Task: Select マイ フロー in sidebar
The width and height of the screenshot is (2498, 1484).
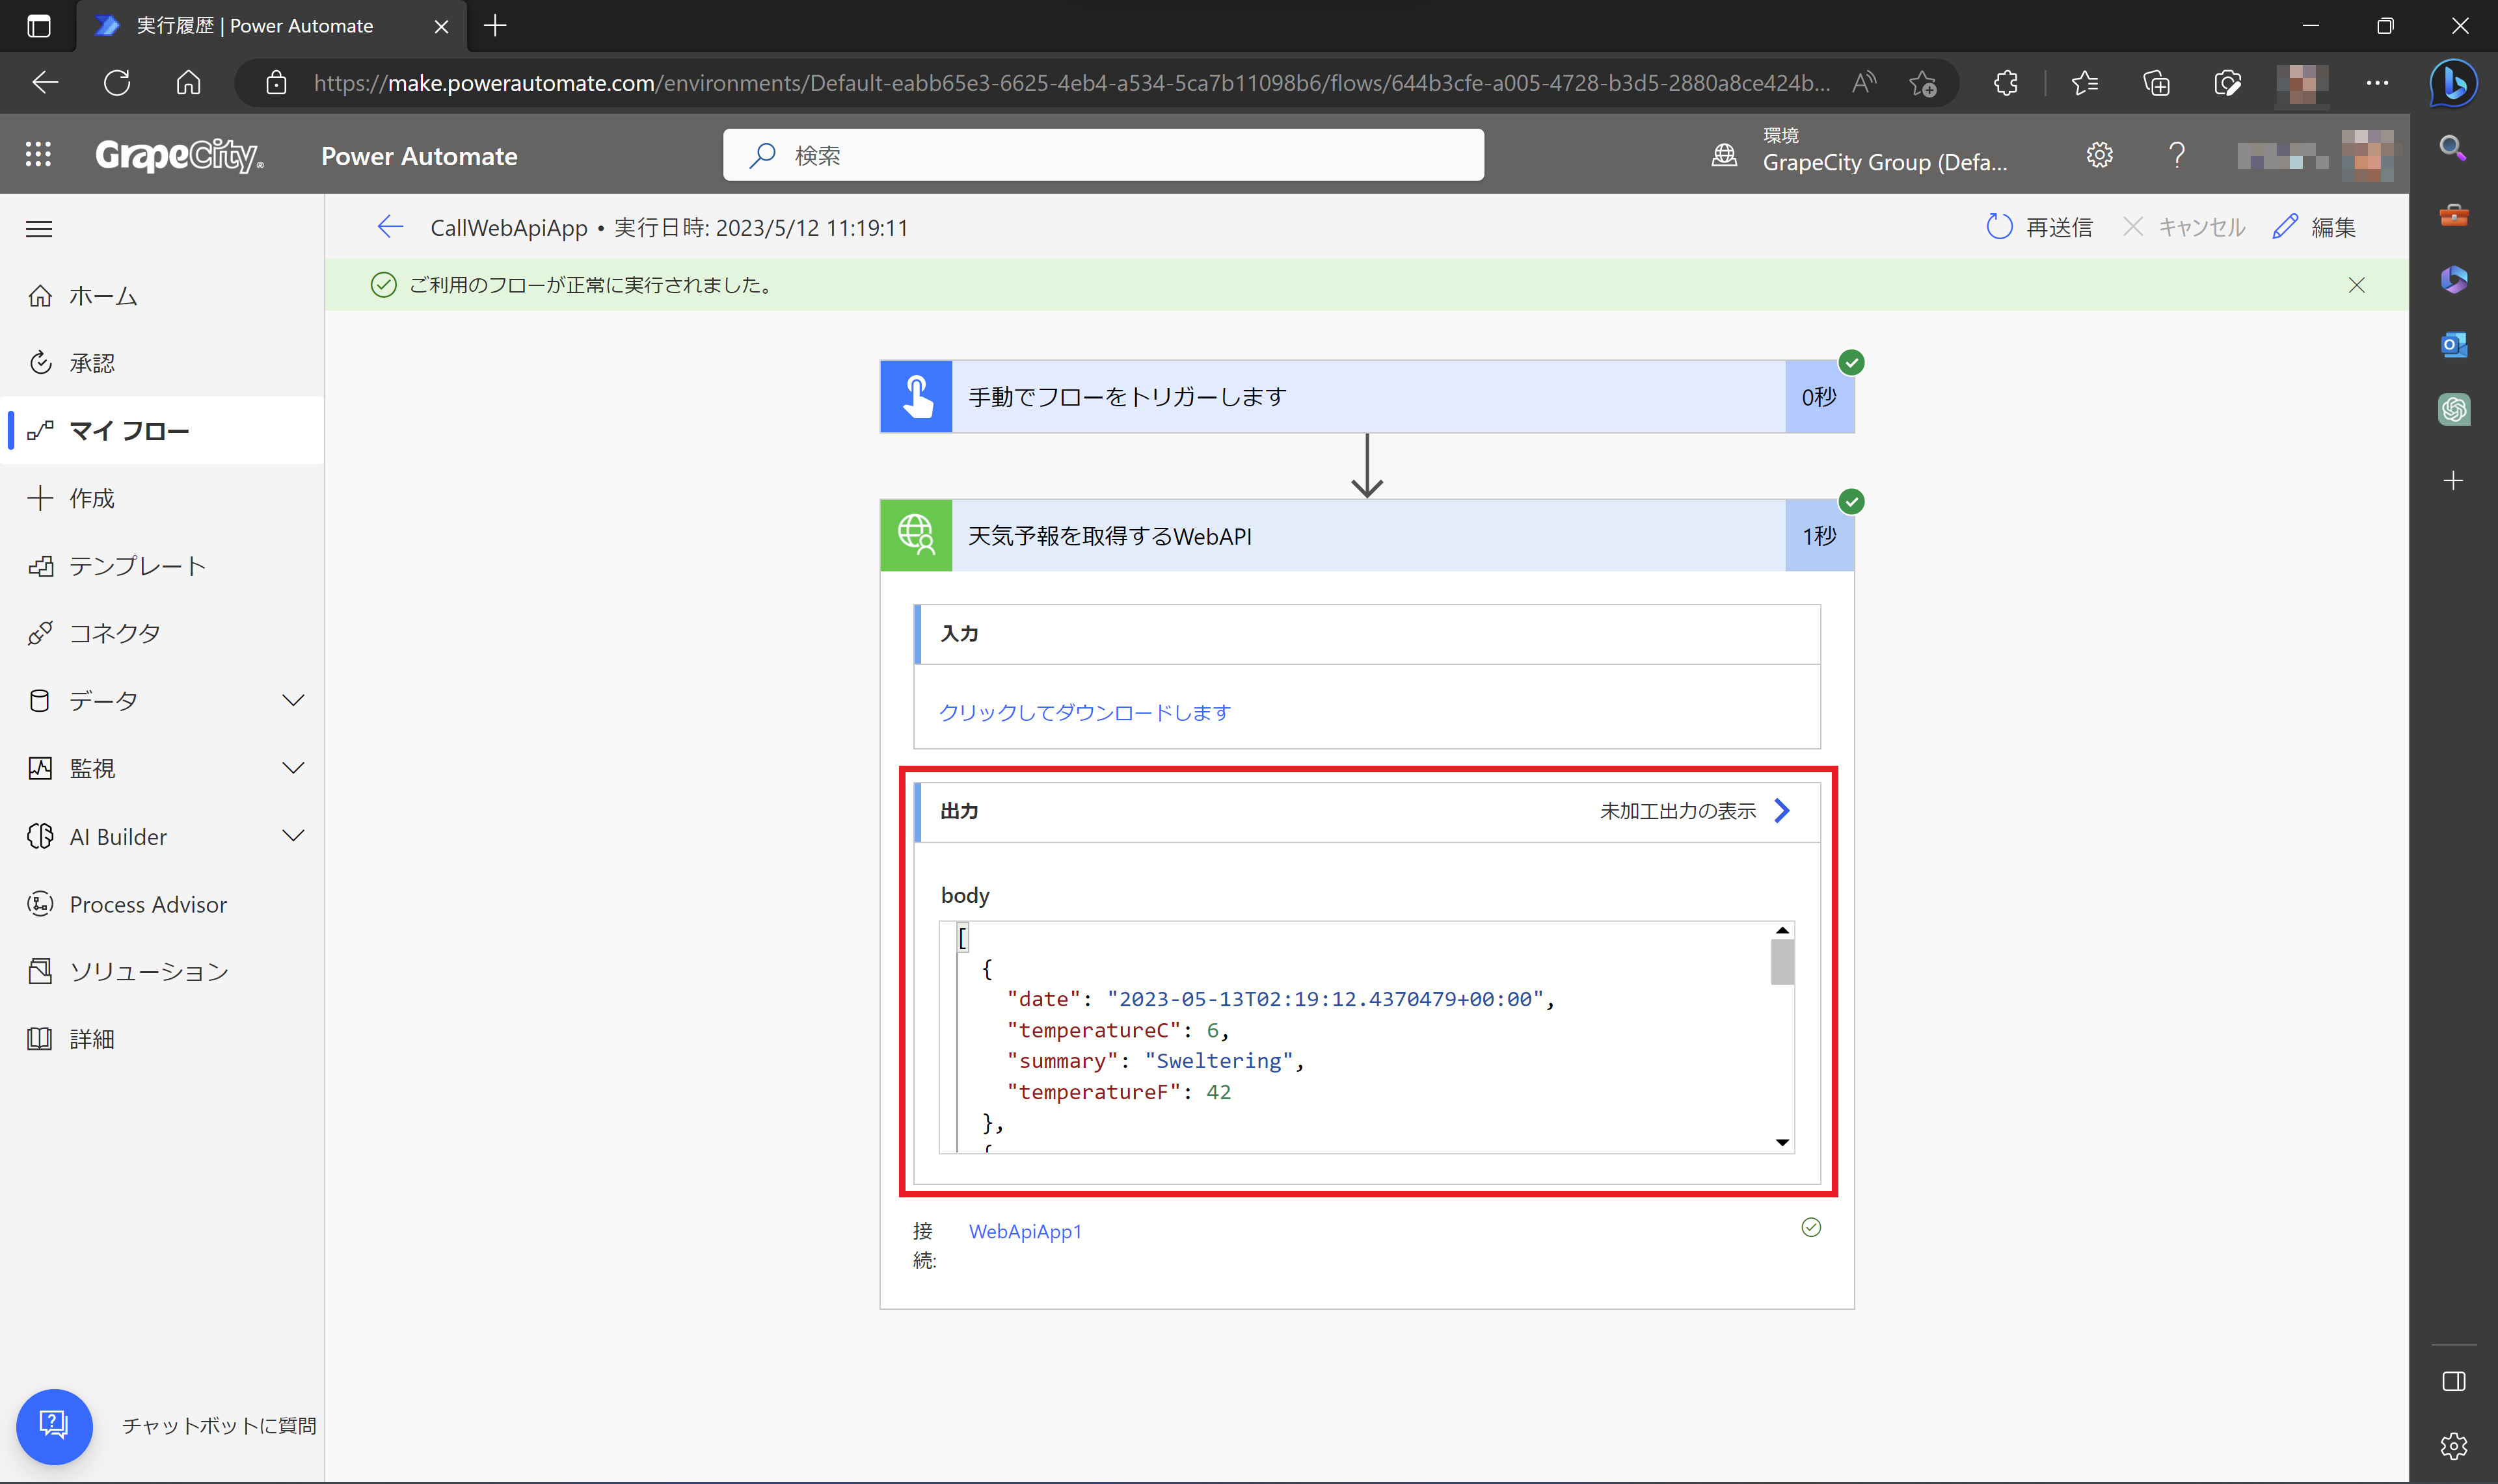Action: [x=162, y=431]
